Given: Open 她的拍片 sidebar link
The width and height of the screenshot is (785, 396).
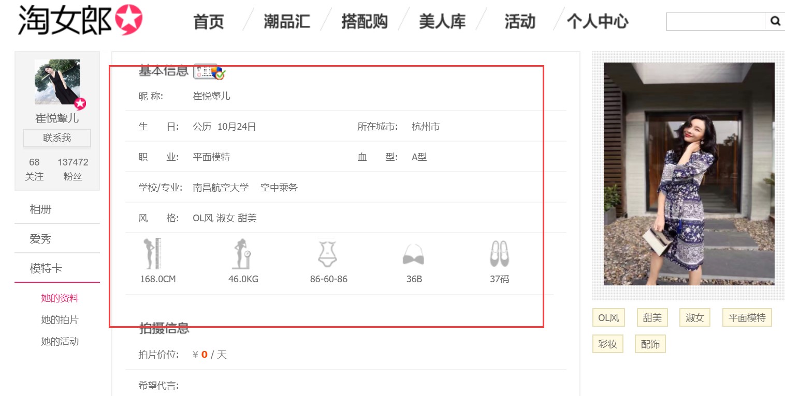Looking at the screenshot, I should tap(60, 320).
